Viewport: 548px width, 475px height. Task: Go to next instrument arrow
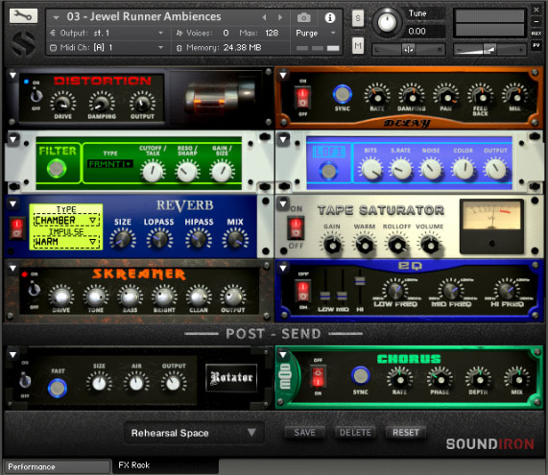pyautogui.click(x=280, y=16)
